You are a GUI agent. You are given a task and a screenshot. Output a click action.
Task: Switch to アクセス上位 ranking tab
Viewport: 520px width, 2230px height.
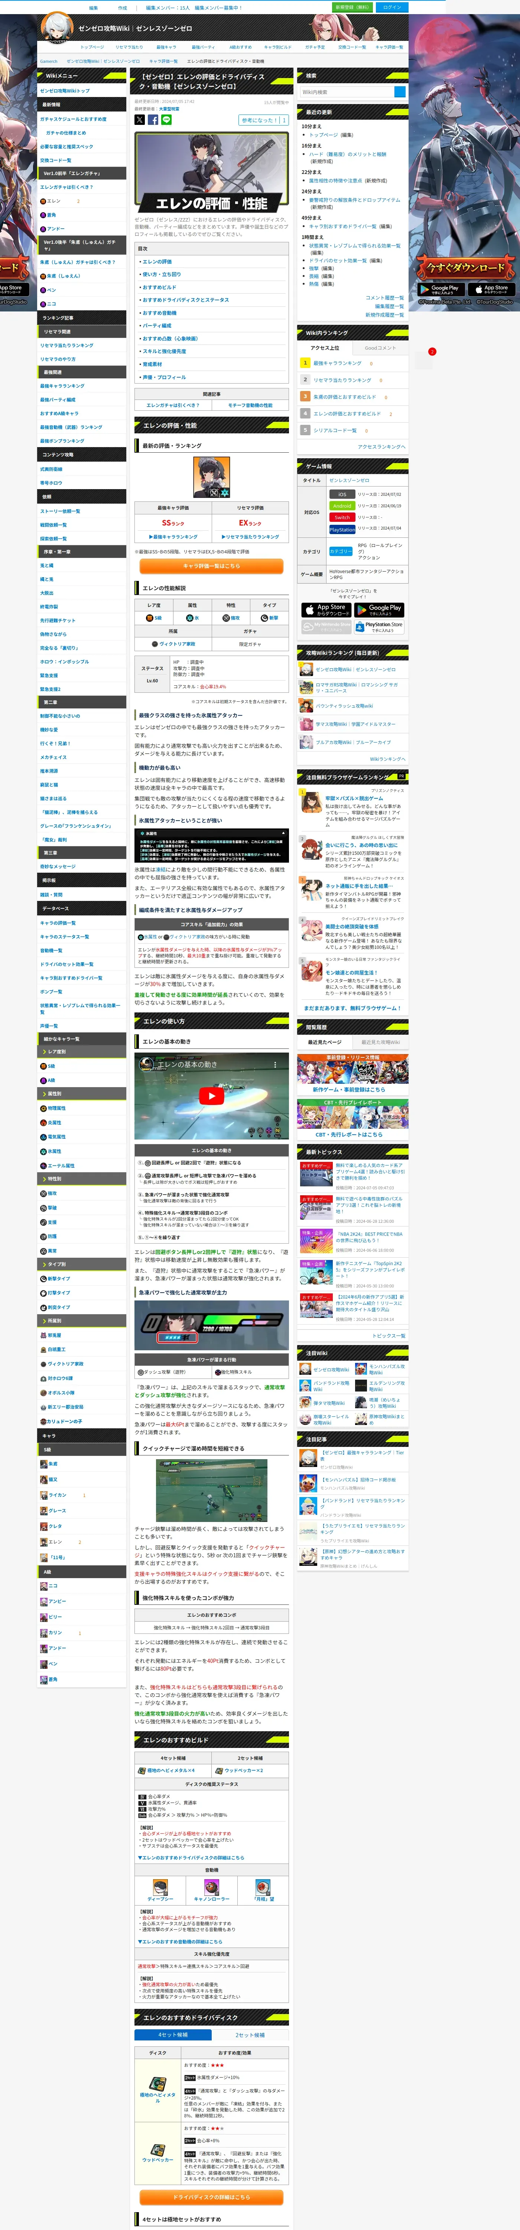coord(325,348)
